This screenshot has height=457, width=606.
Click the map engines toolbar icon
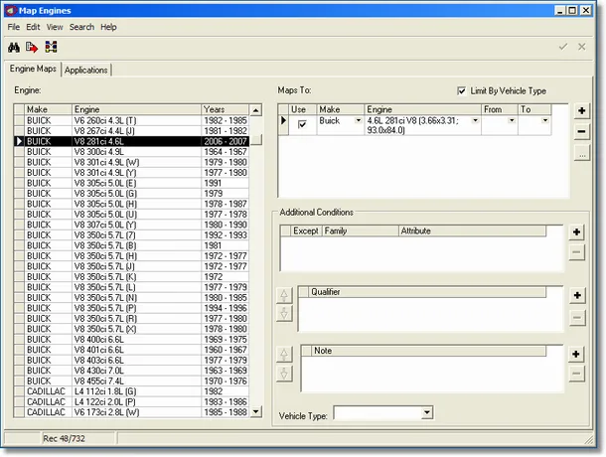[x=51, y=47]
